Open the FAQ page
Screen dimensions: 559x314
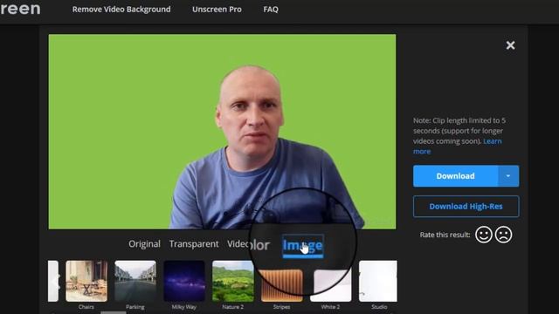click(271, 10)
